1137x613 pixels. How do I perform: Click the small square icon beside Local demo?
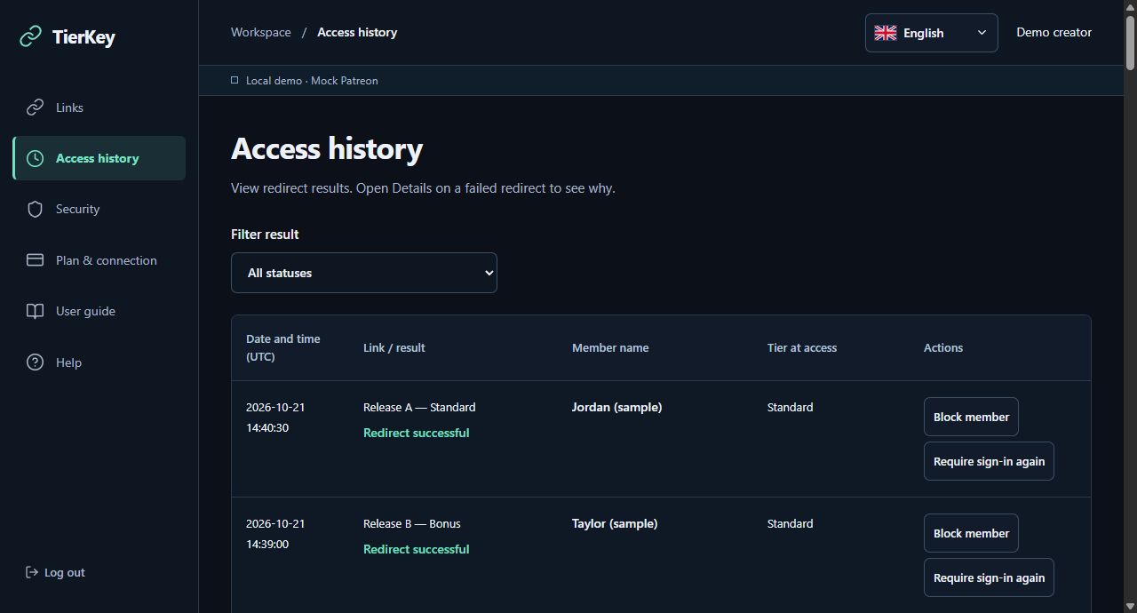click(x=235, y=80)
